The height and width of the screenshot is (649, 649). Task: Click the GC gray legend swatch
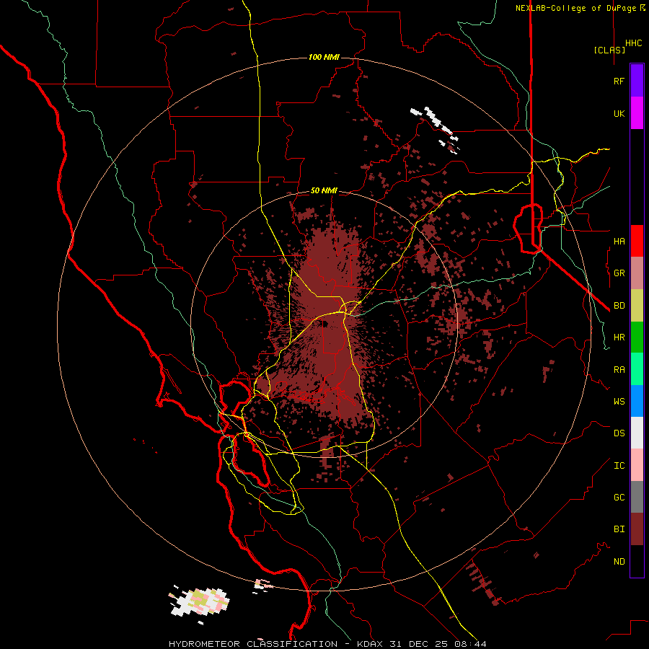tap(637, 497)
